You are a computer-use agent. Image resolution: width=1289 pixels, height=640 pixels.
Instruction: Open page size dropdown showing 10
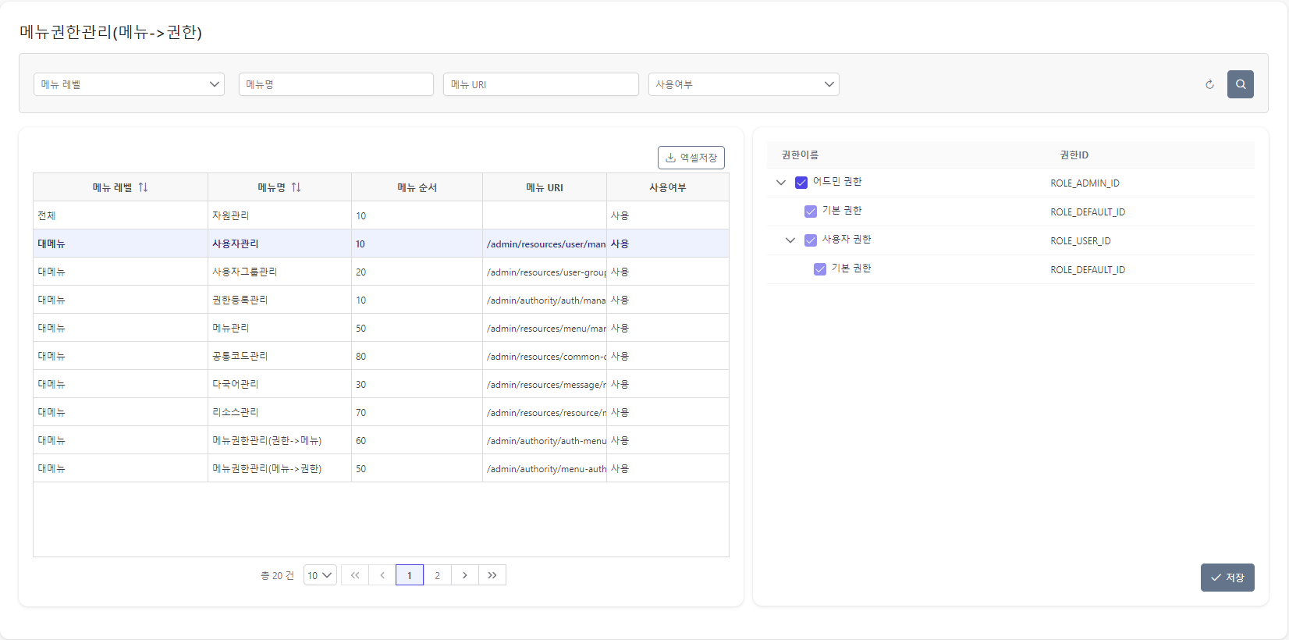click(320, 575)
